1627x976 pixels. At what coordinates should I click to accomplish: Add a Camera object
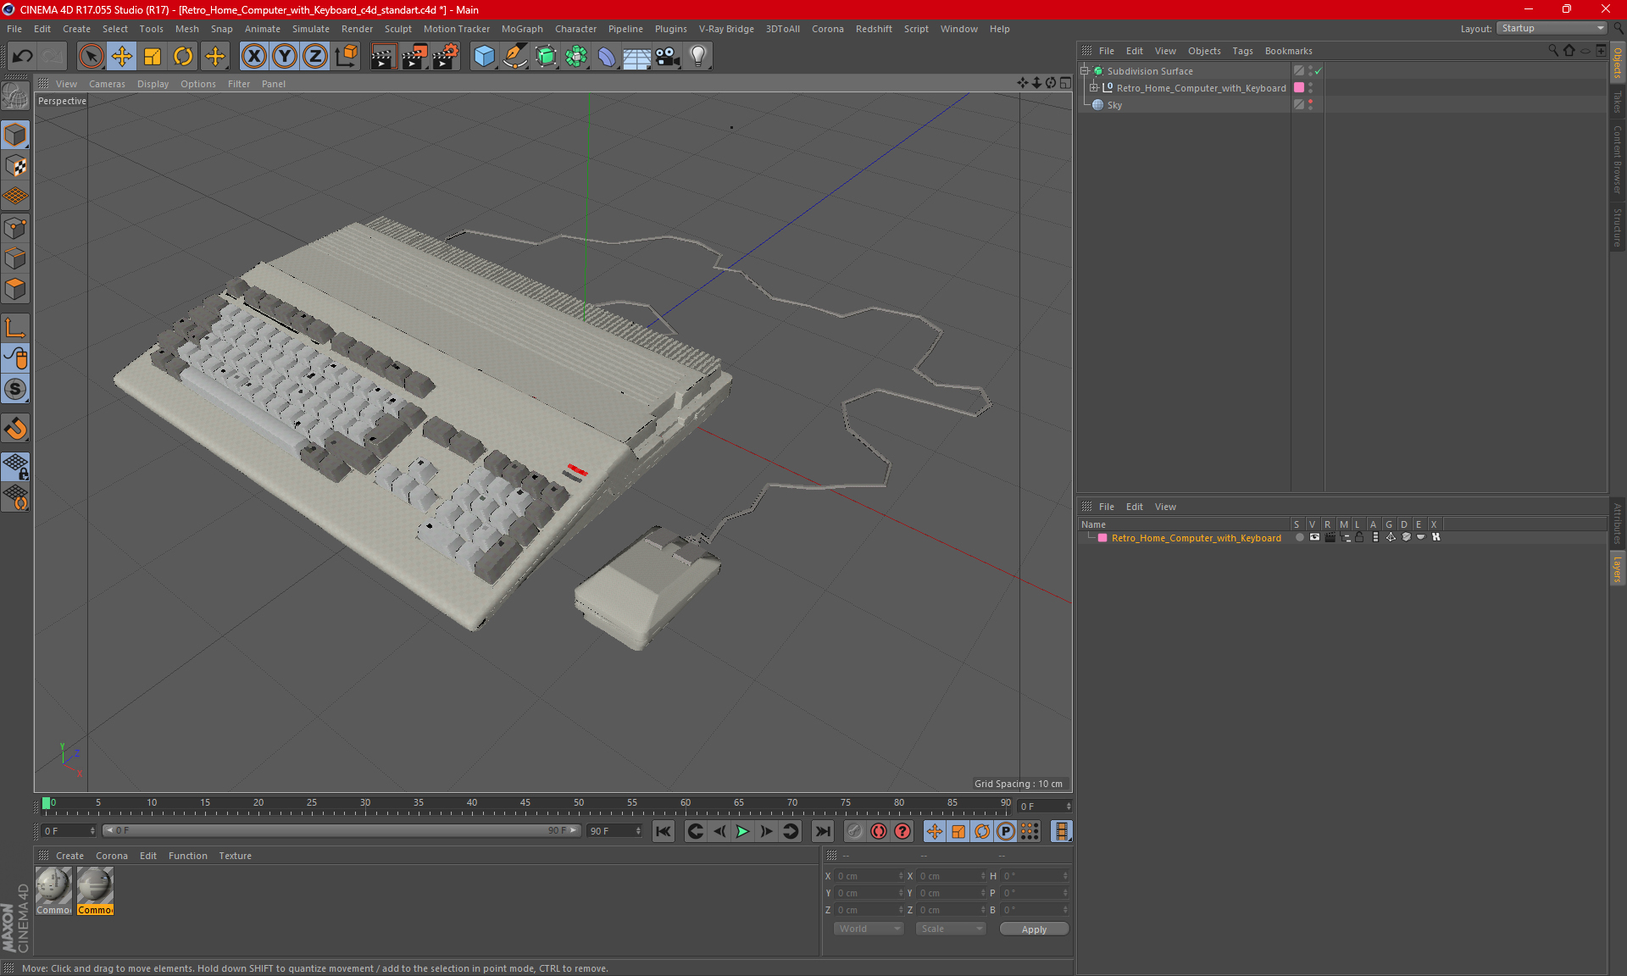pos(668,56)
